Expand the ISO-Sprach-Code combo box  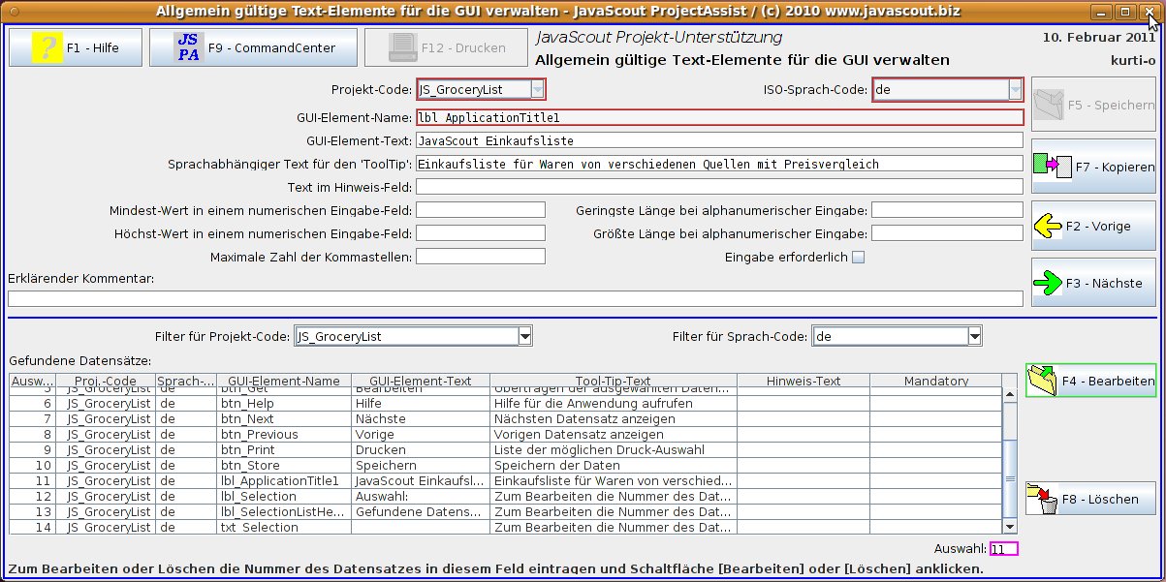[1014, 90]
